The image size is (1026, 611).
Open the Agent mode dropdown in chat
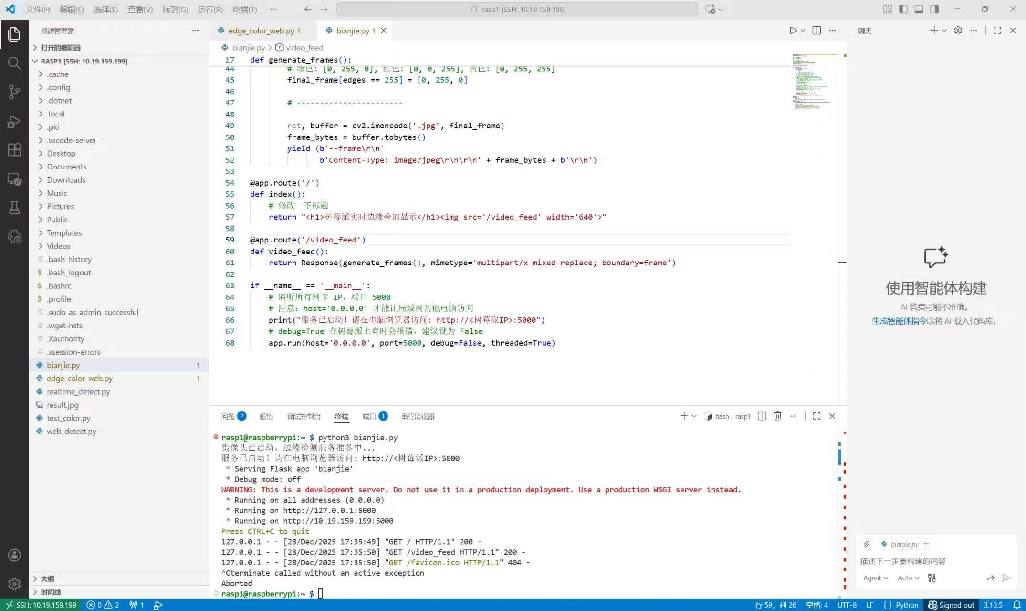pos(875,578)
